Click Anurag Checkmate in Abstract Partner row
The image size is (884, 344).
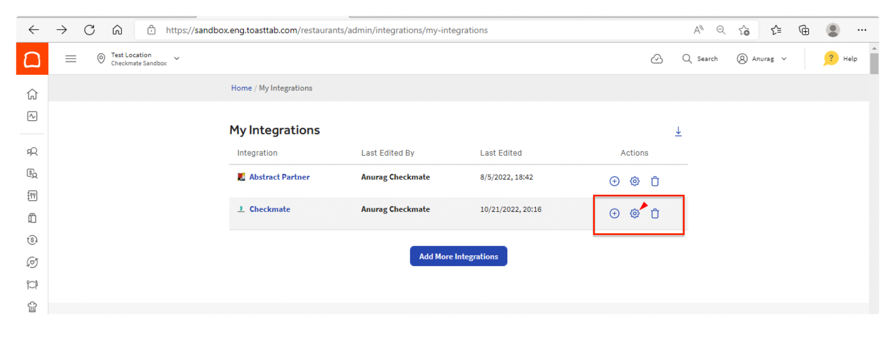(x=395, y=177)
